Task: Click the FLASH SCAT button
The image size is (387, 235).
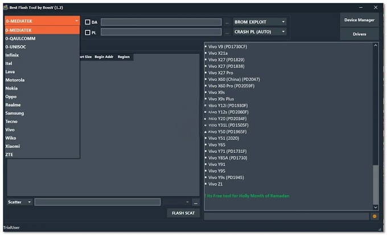Action: [183, 213]
